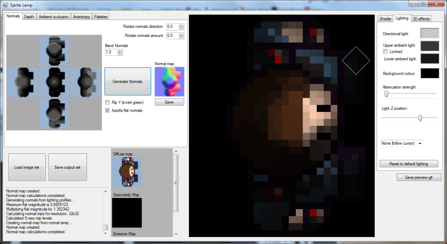Click the log panel scrollbar thumb

pyautogui.click(x=105, y=227)
